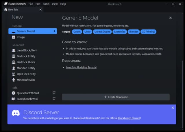Select the OptiFine Entity format
Image resolution: width=185 pixels, height=132 pixels.
point(33,74)
